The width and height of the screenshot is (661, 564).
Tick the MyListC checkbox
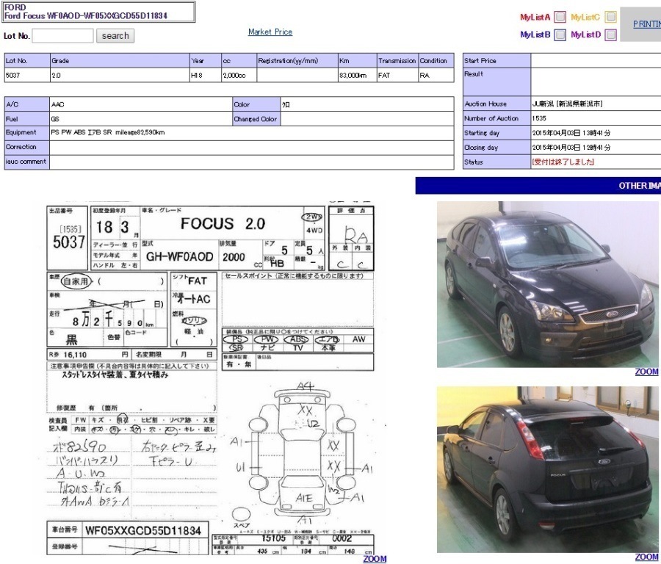tap(611, 17)
